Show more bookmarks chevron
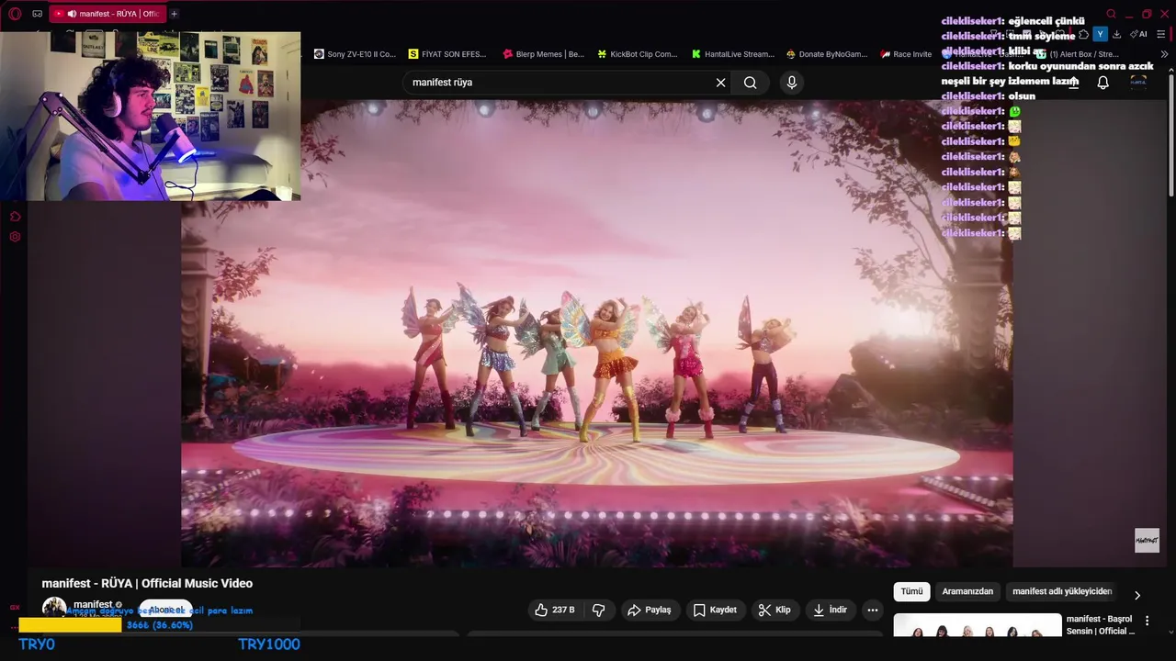The image size is (1176, 661). 1165,54
